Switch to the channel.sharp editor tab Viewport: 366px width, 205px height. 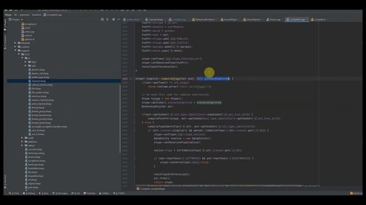[154, 19]
